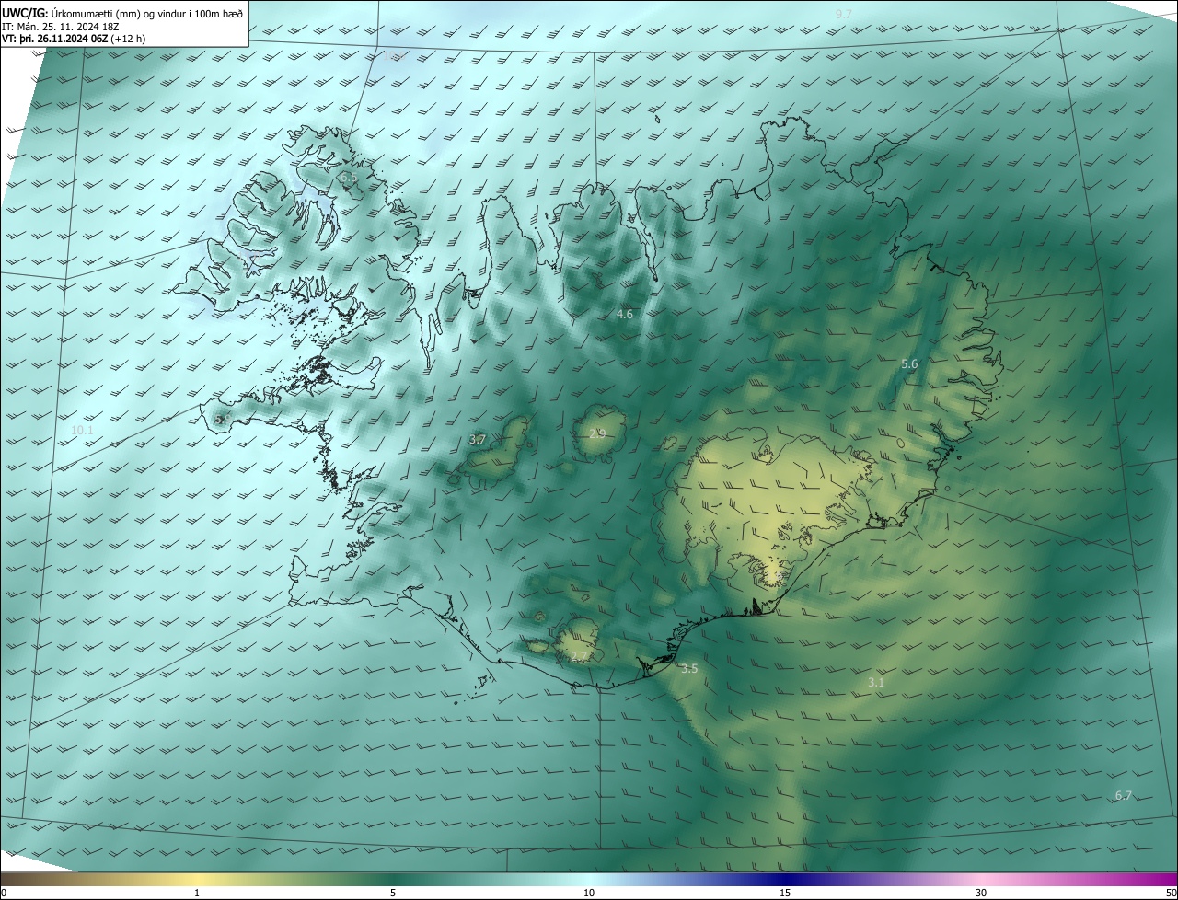Click the 2.7 value label near the south coast
Screen dimensions: 1178x900
pos(579,657)
